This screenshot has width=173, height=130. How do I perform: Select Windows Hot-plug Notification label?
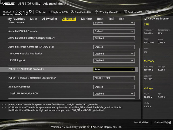[x=26, y=54]
